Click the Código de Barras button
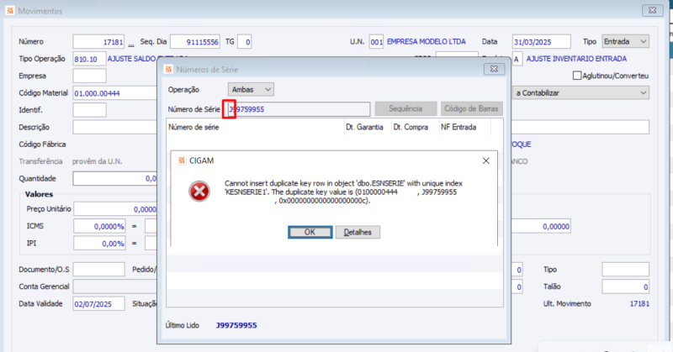 coord(471,109)
